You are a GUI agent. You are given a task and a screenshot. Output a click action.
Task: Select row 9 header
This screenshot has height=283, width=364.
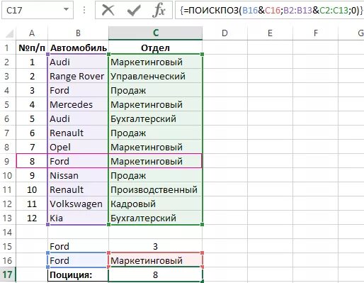[7, 161]
